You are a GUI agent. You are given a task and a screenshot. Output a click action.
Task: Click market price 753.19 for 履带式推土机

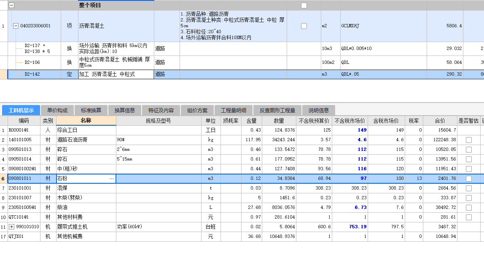350,227
